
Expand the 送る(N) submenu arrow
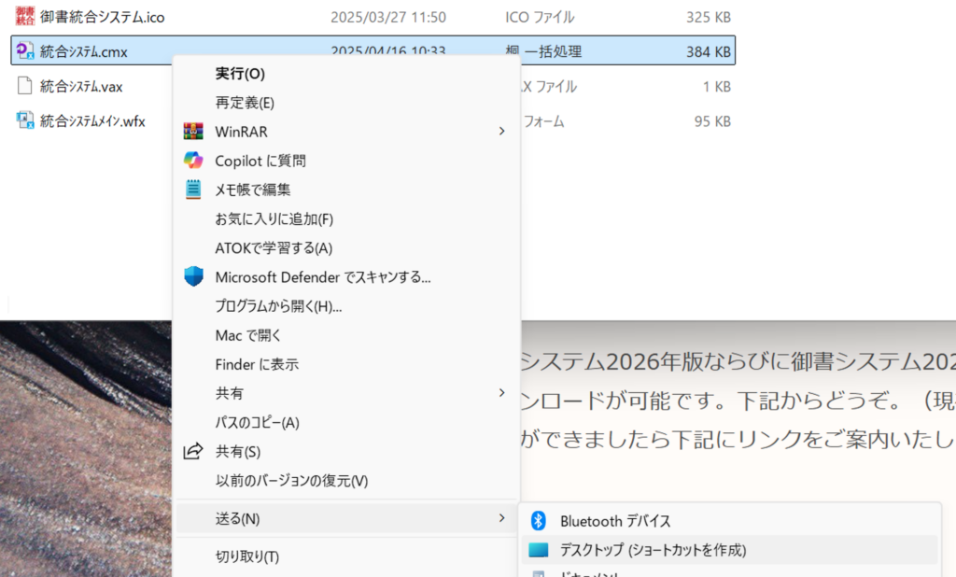click(x=501, y=518)
